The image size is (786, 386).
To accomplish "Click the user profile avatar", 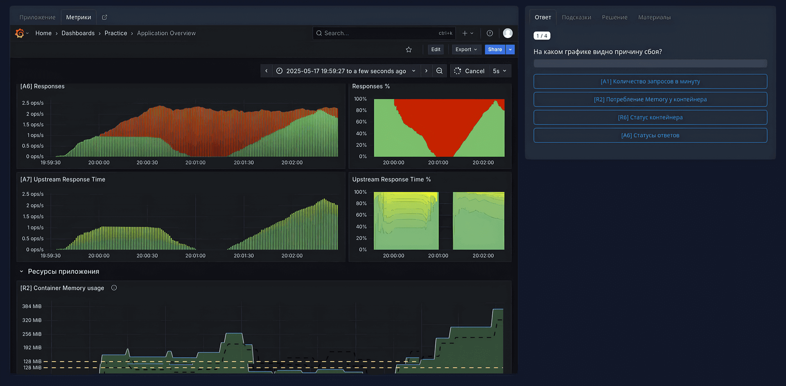I will 508,33.
